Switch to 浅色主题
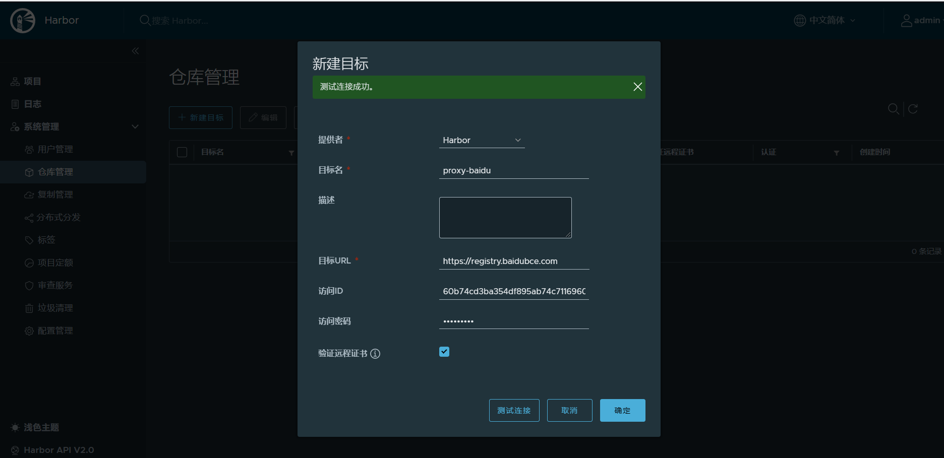The width and height of the screenshot is (944, 458). tap(41, 427)
